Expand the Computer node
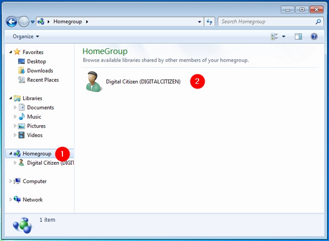This screenshot has width=329, height=241. tap(11, 181)
